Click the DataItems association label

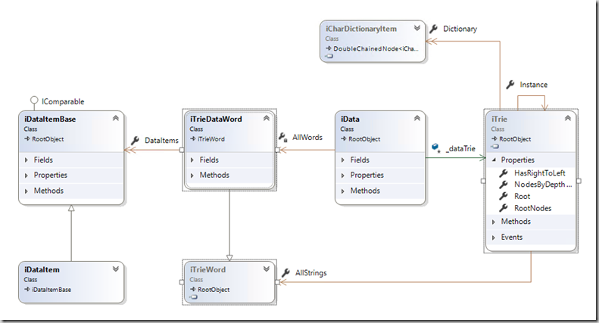pyautogui.click(x=161, y=141)
